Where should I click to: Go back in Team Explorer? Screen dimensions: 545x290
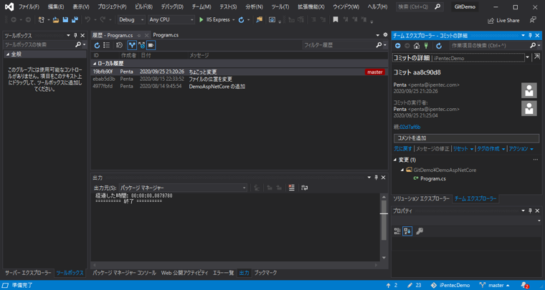(x=397, y=45)
